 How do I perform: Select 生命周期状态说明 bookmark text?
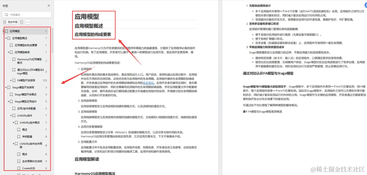coord(32,161)
